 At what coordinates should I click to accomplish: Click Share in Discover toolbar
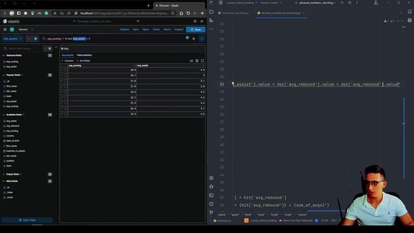click(x=157, y=30)
